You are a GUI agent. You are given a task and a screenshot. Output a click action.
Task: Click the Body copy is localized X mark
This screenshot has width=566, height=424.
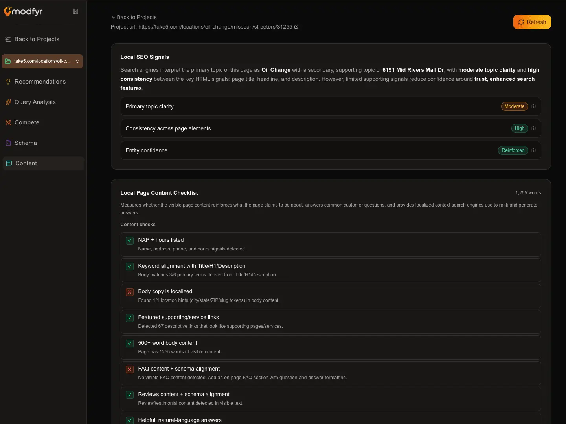pyautogui.click(x=130, y=292)
